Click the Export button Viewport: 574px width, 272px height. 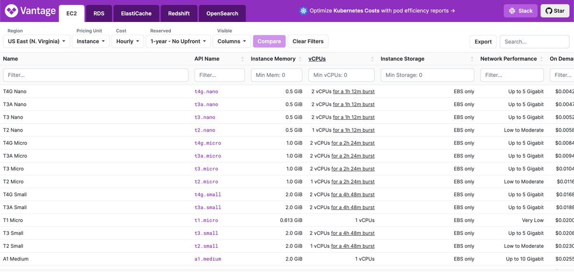pos(483,42)
